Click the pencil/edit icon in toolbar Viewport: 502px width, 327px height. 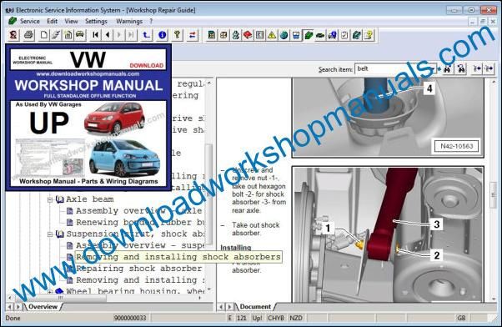pyautogui.click(x=56, y=35)
